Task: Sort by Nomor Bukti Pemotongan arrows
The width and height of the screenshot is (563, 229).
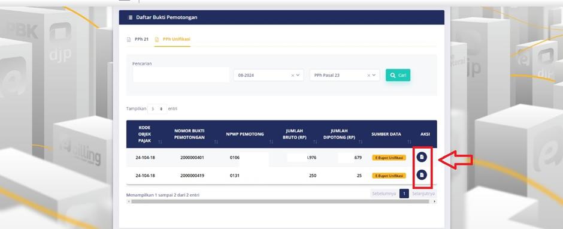Action: click(216, 142)
